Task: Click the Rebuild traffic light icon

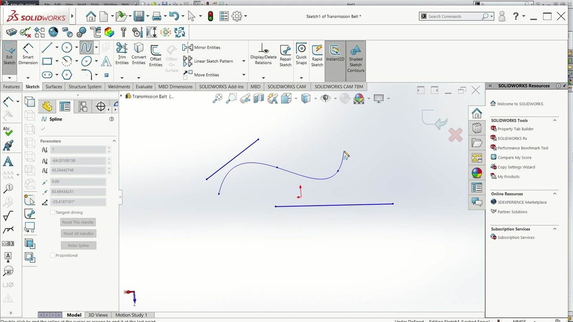Action: [x=210, y=17]
